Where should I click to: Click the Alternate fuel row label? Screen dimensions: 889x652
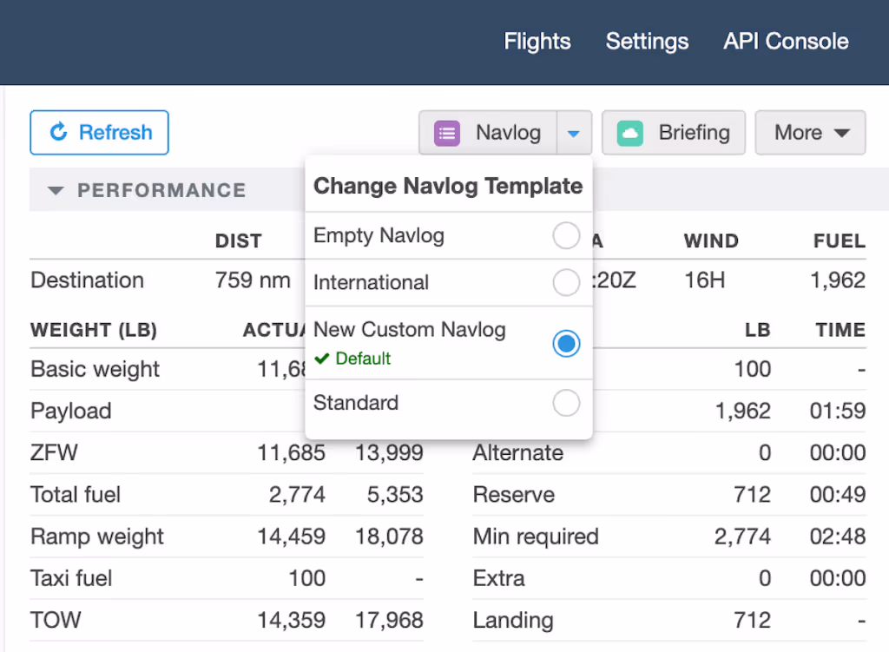(518, 453)
